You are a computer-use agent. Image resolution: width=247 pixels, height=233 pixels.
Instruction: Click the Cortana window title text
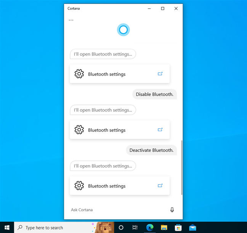(74, 8)
